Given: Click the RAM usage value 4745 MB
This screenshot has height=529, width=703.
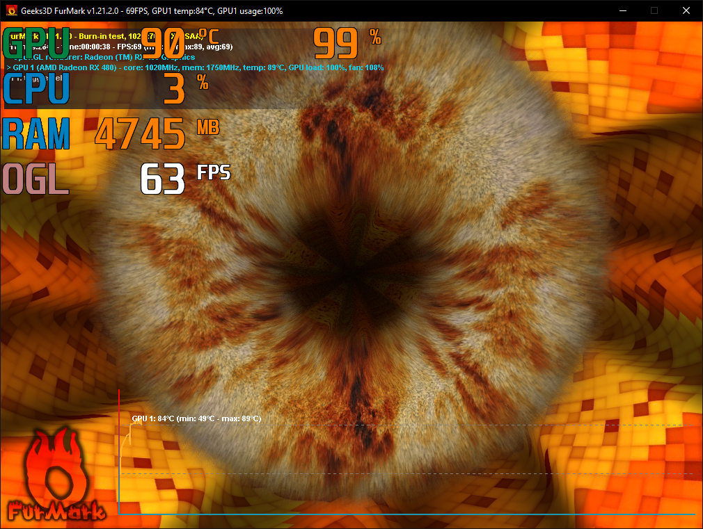Looking at the screenshot, I should click(x=157, y=133).
